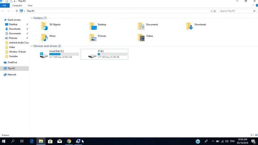Open the Music folder

(48, 37)
